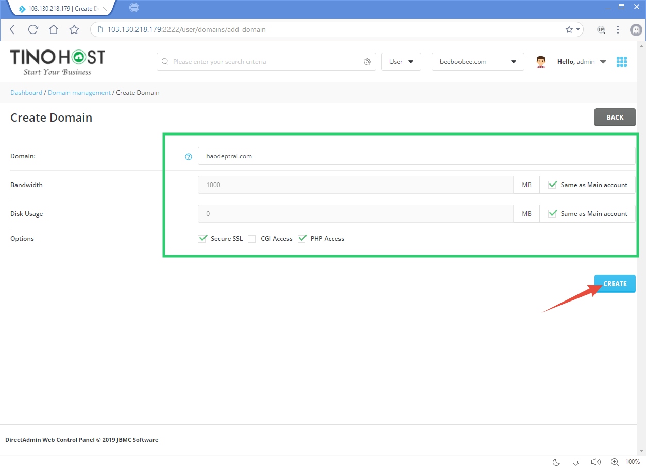Click the night mode moon icon in the taskbar
The width and height of the screenshot is (646, 468).
click(555, 462)
